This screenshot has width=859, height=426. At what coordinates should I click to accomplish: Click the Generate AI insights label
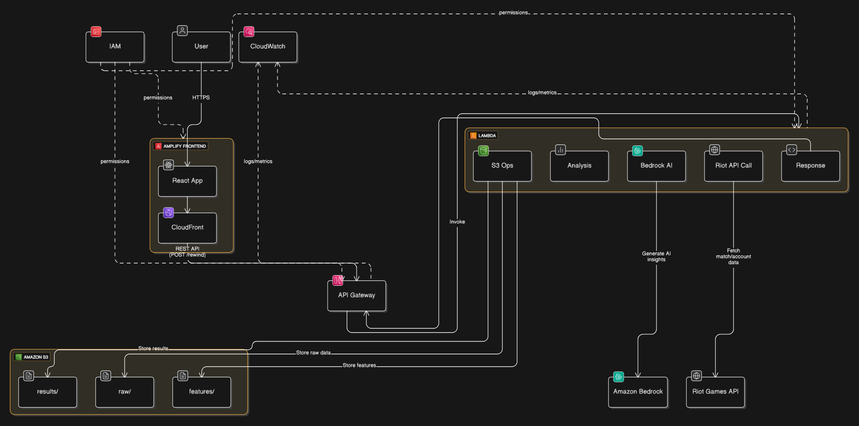(656, 256)
